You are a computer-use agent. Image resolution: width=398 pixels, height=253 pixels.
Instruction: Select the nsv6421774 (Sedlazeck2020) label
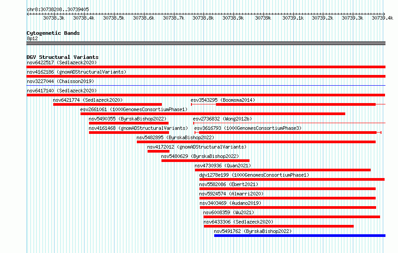point(88,100)
